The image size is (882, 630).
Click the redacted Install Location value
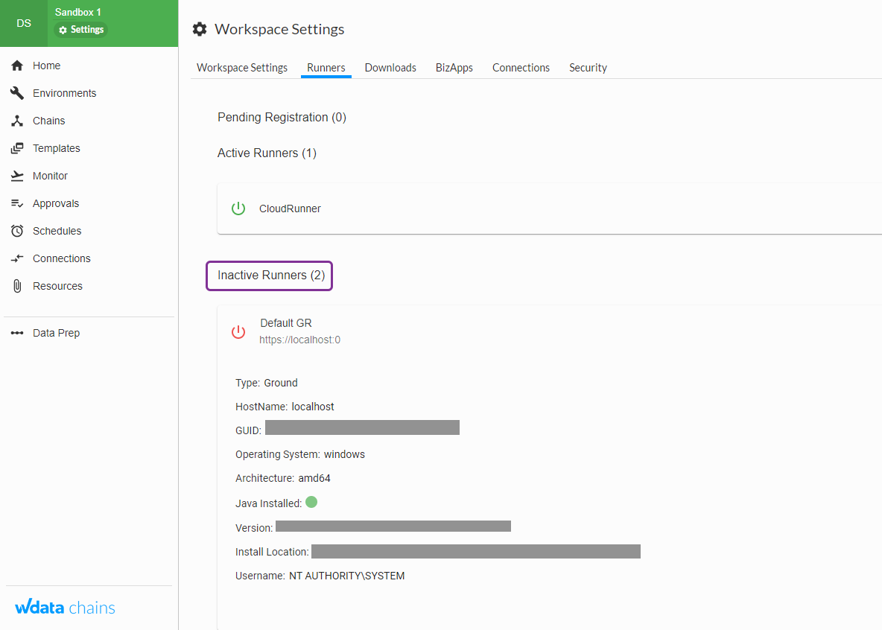tap(476, 551)
